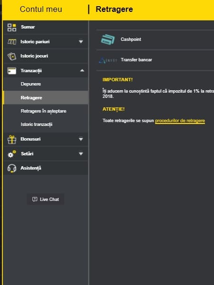The height and width of the screenshot is (285, 214).
Task: Click the Sumar grid icon
Action: (x=12, y=27)
